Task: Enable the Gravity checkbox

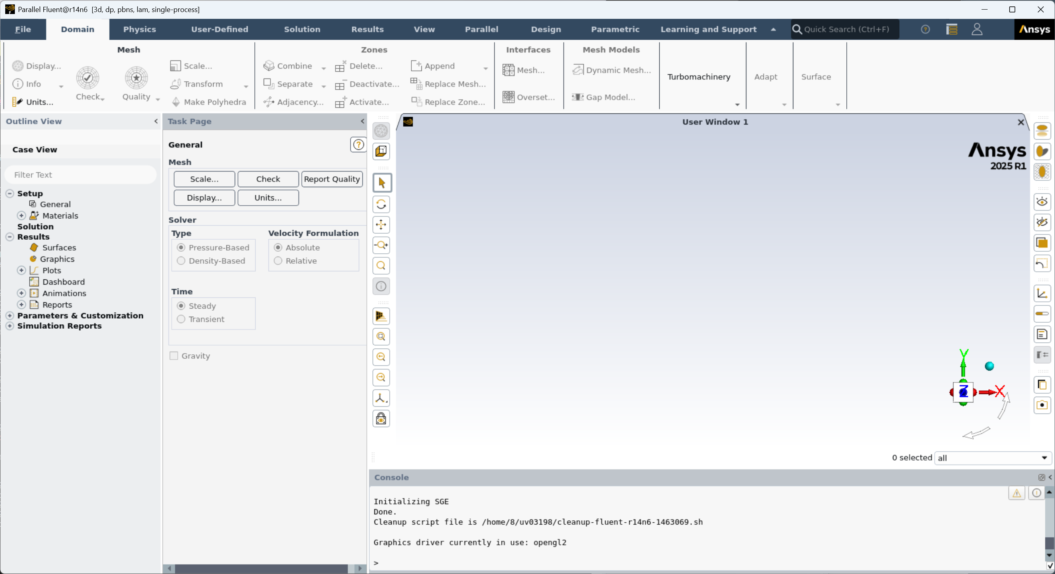Action: pyautogui.click(x=174, y=356)
